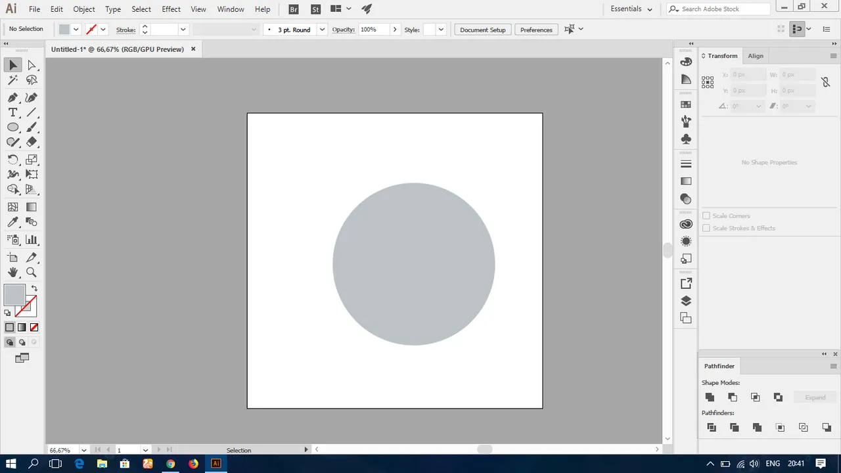This screenshot has height=473, width=841.
Task: Click the Divide pathfinder icon
Action: [712, 428]
